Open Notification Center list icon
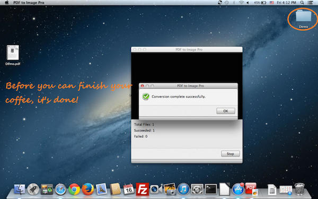 [x=310, y=3]
